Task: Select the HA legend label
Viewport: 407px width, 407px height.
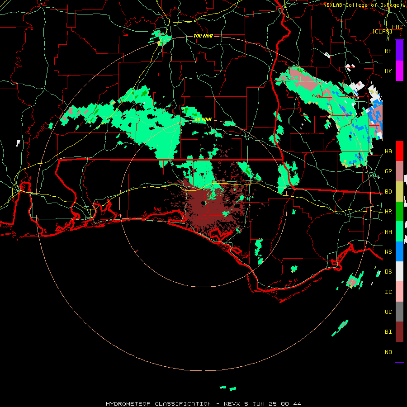Action: pos(388,151)
